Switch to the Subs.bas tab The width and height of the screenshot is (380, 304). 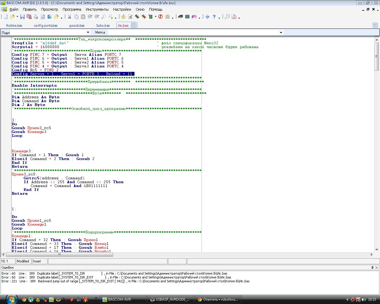tap(103, 26)
